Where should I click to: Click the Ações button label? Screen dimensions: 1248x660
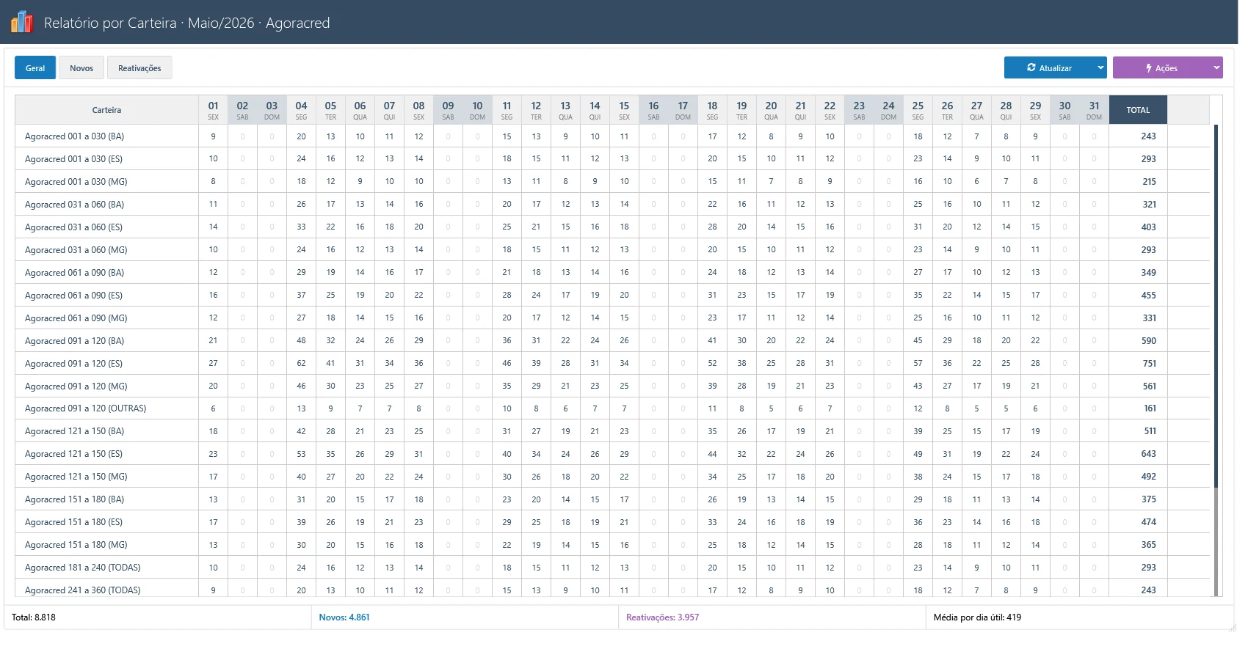click(x=1167, y=68)
